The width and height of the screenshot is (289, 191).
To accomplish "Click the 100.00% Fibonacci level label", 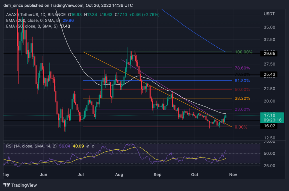I will (244, 52).
